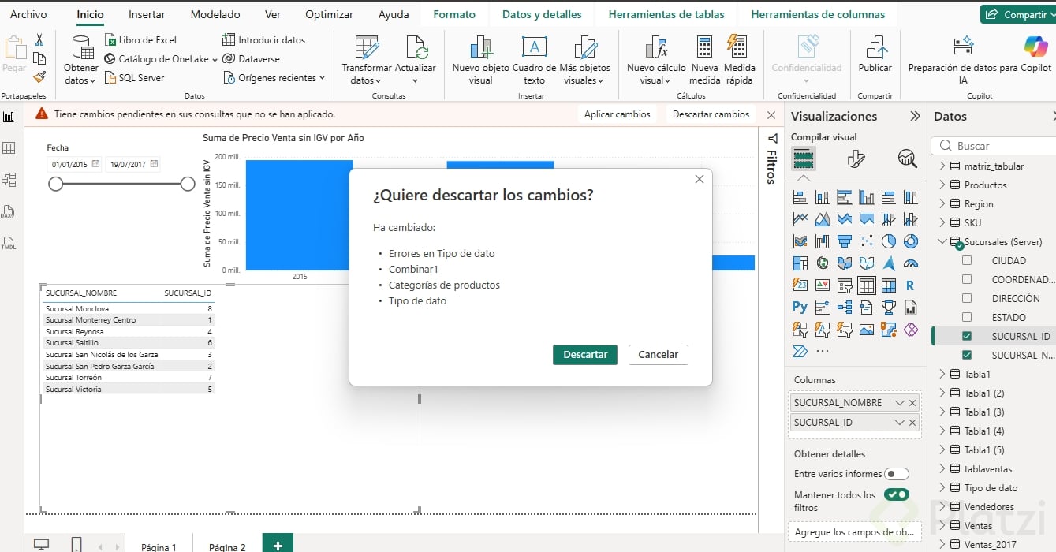The width and height of the screenshot is (1056, 552).
Task: Select the globe Map visual
Action: click(x=823, y=263)
